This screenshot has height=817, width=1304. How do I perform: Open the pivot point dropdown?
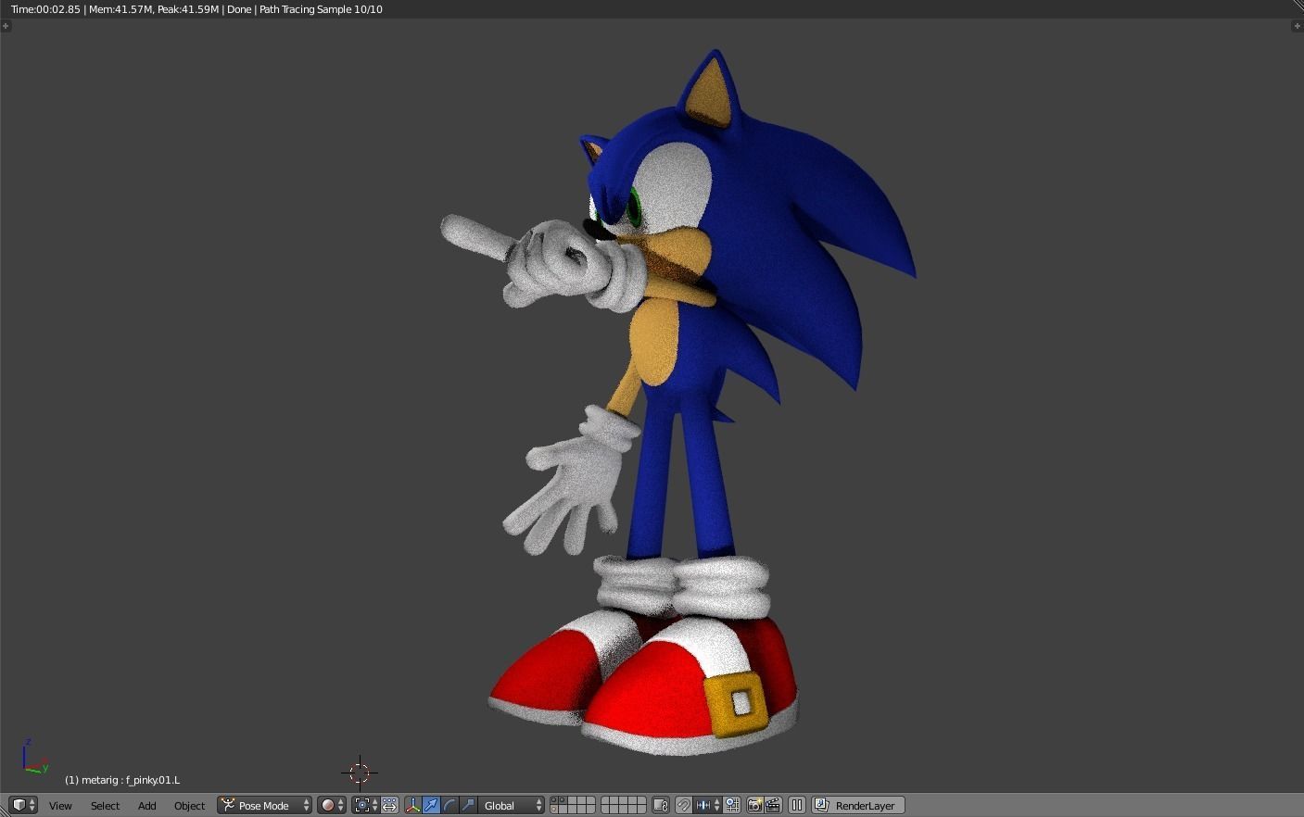365,805
